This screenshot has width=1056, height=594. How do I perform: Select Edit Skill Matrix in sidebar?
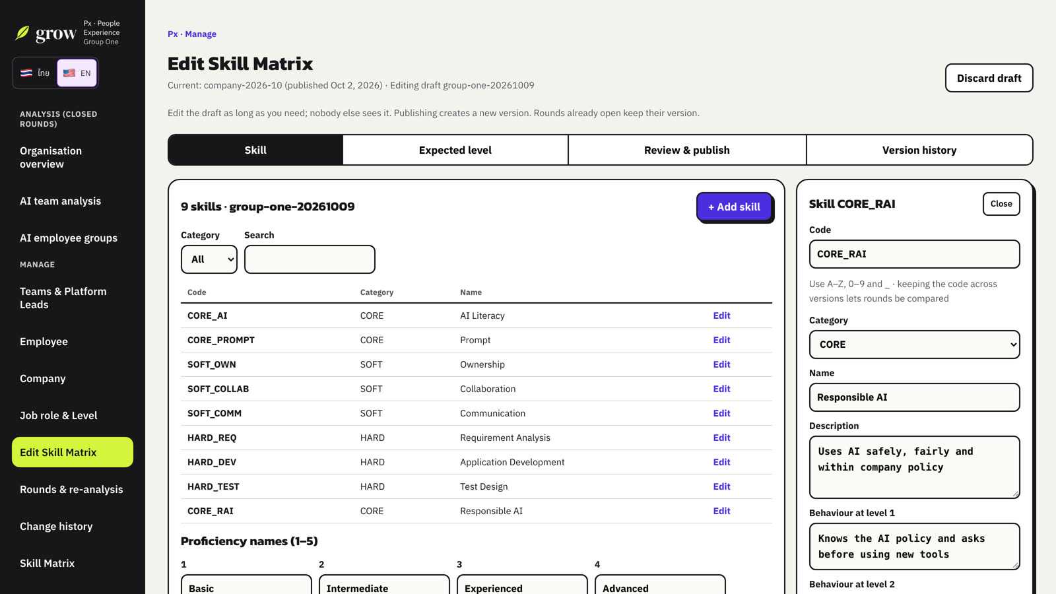[73, 452]
